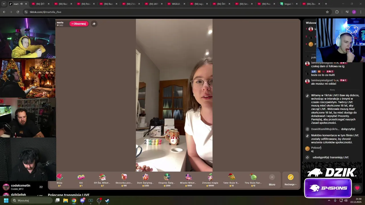The image size is (365, 205).
Task: Open the Windows Start menu
Action: point(6,200)
